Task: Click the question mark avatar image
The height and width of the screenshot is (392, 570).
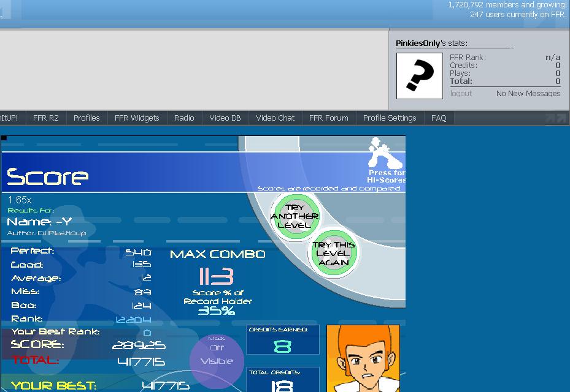Action: coord(420,76)
